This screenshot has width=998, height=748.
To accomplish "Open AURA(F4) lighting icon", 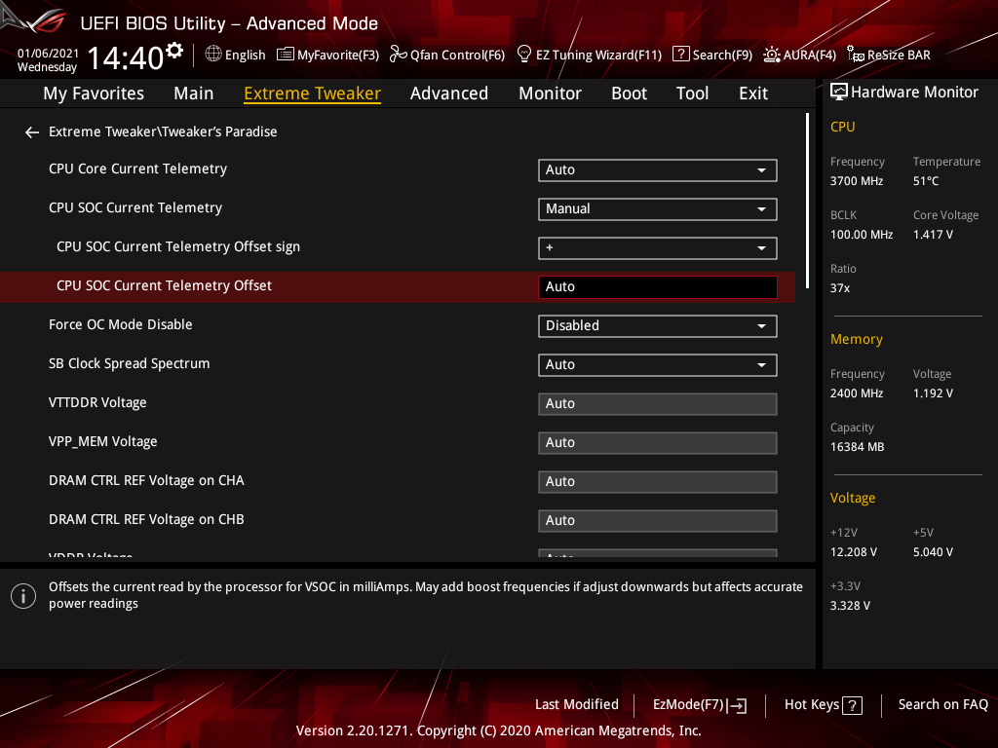I will 772,55.
